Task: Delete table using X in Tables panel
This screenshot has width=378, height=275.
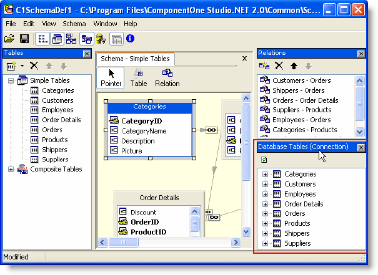Action: pos(34,65)
